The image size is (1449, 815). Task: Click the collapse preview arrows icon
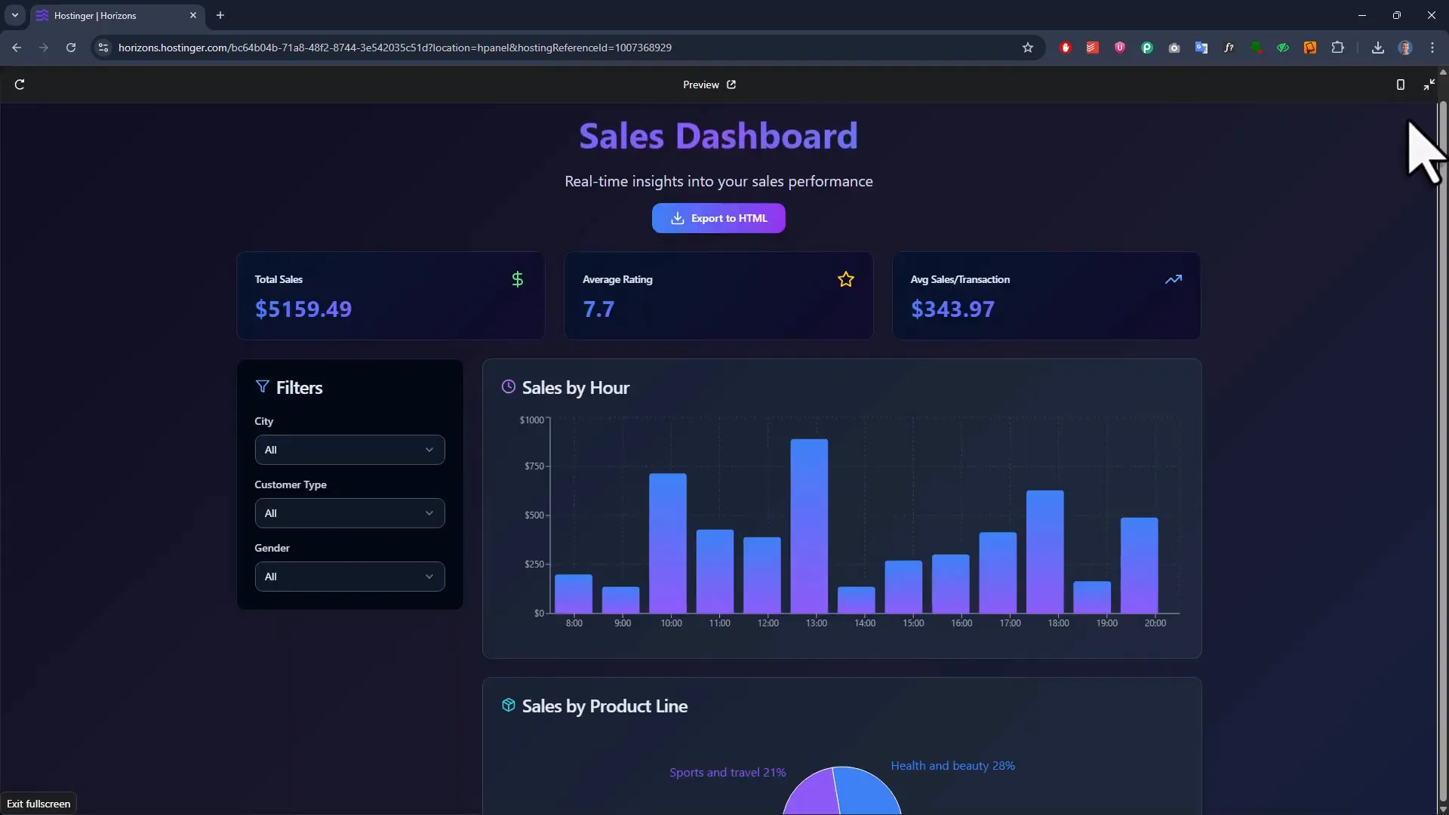1429,85
